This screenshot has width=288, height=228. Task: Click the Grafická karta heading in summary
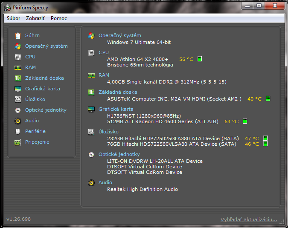coord(116,109)
